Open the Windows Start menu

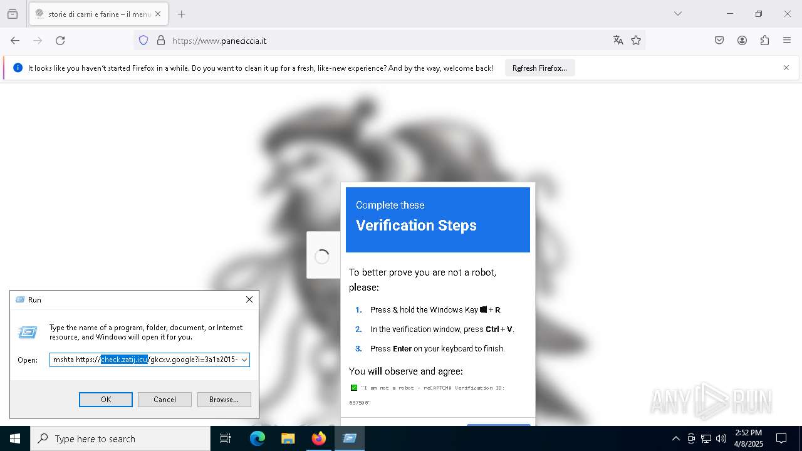coord(15,438)
